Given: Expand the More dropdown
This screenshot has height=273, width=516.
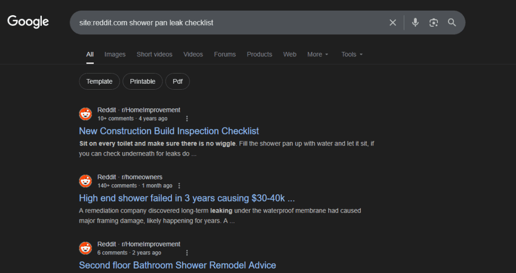Looking at the screenshot, I should pos(317,54).
